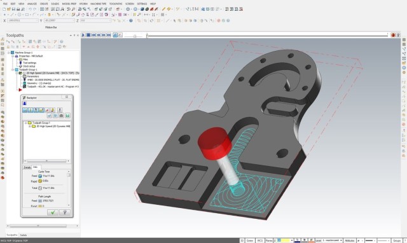Select the Toolpath - 451.0K NC entry
This screenshot has width=407, height=243.
click(53, 87)
